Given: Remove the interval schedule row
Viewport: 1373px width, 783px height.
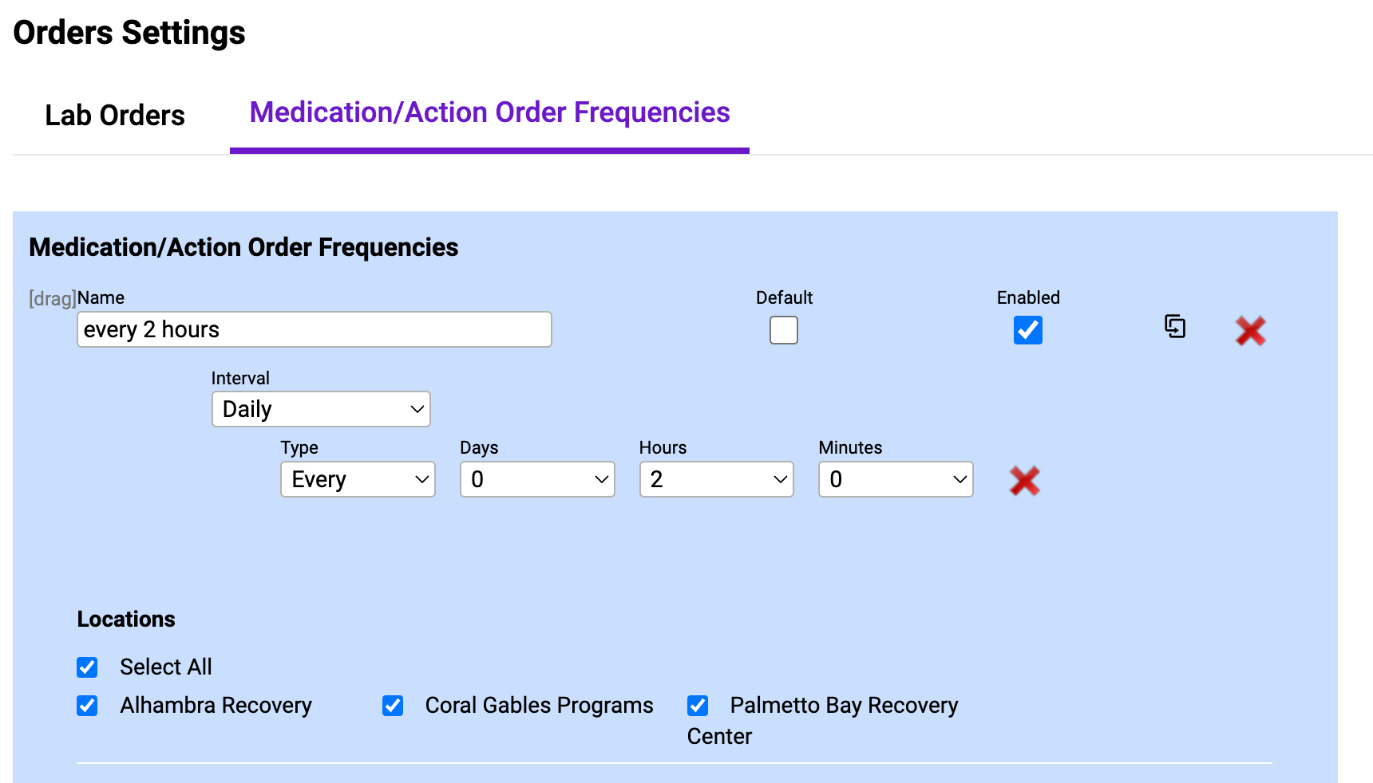Looking at the screenshot, I should 1026,480.
